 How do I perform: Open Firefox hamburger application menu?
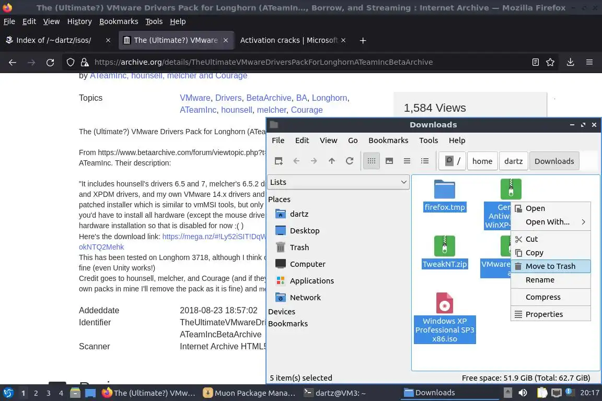pos(589,62)
